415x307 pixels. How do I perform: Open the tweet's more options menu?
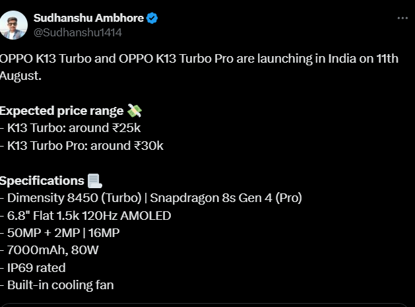point(402,18)
